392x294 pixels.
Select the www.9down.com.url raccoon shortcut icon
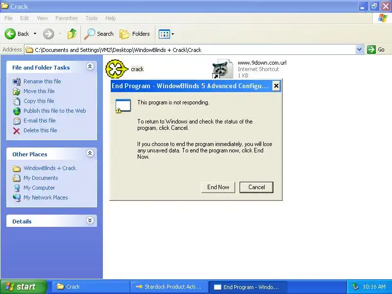tap(222, 69)
